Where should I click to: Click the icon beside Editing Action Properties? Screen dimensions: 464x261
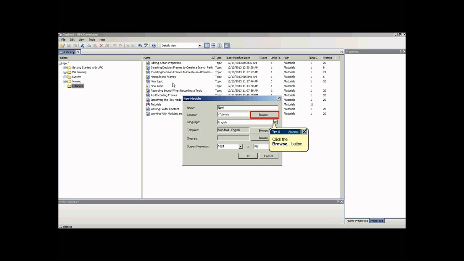click(x=148, y=63)
